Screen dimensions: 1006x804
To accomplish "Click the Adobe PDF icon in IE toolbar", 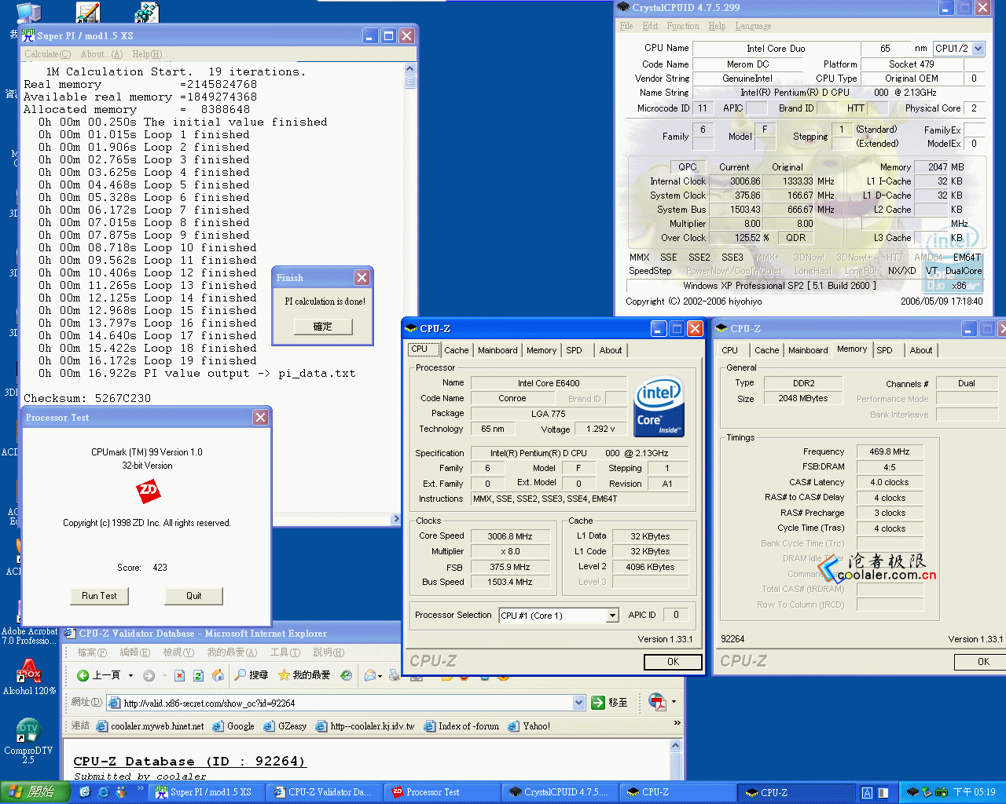I will click(x=657, y=702).
